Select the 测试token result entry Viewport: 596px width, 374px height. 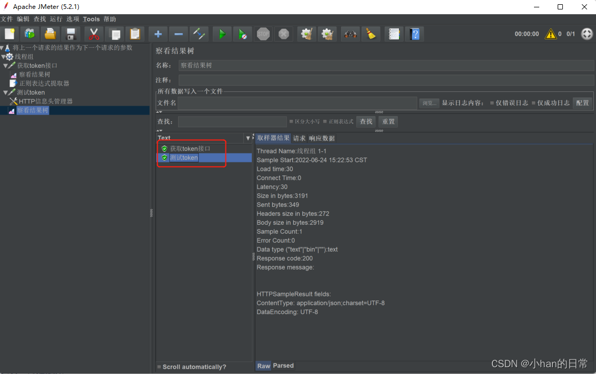[x=183, y=158]
